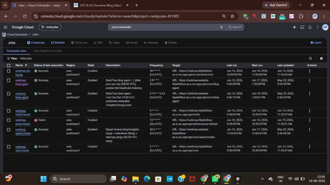
Task: Open site information icon in address bar
Action: [36, 16]
